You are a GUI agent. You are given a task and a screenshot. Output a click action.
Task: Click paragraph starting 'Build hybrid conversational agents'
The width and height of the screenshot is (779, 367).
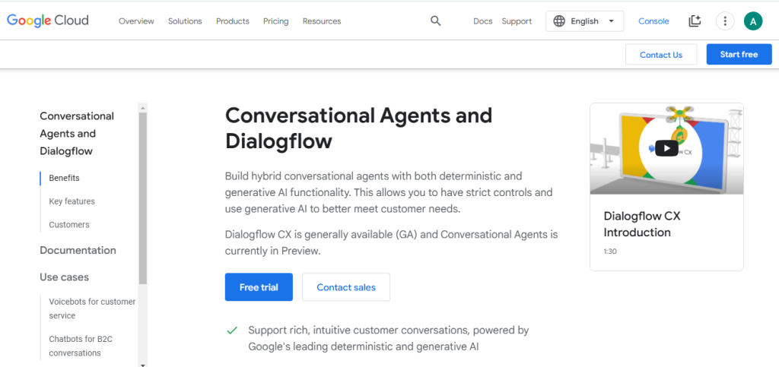point(389,192)
